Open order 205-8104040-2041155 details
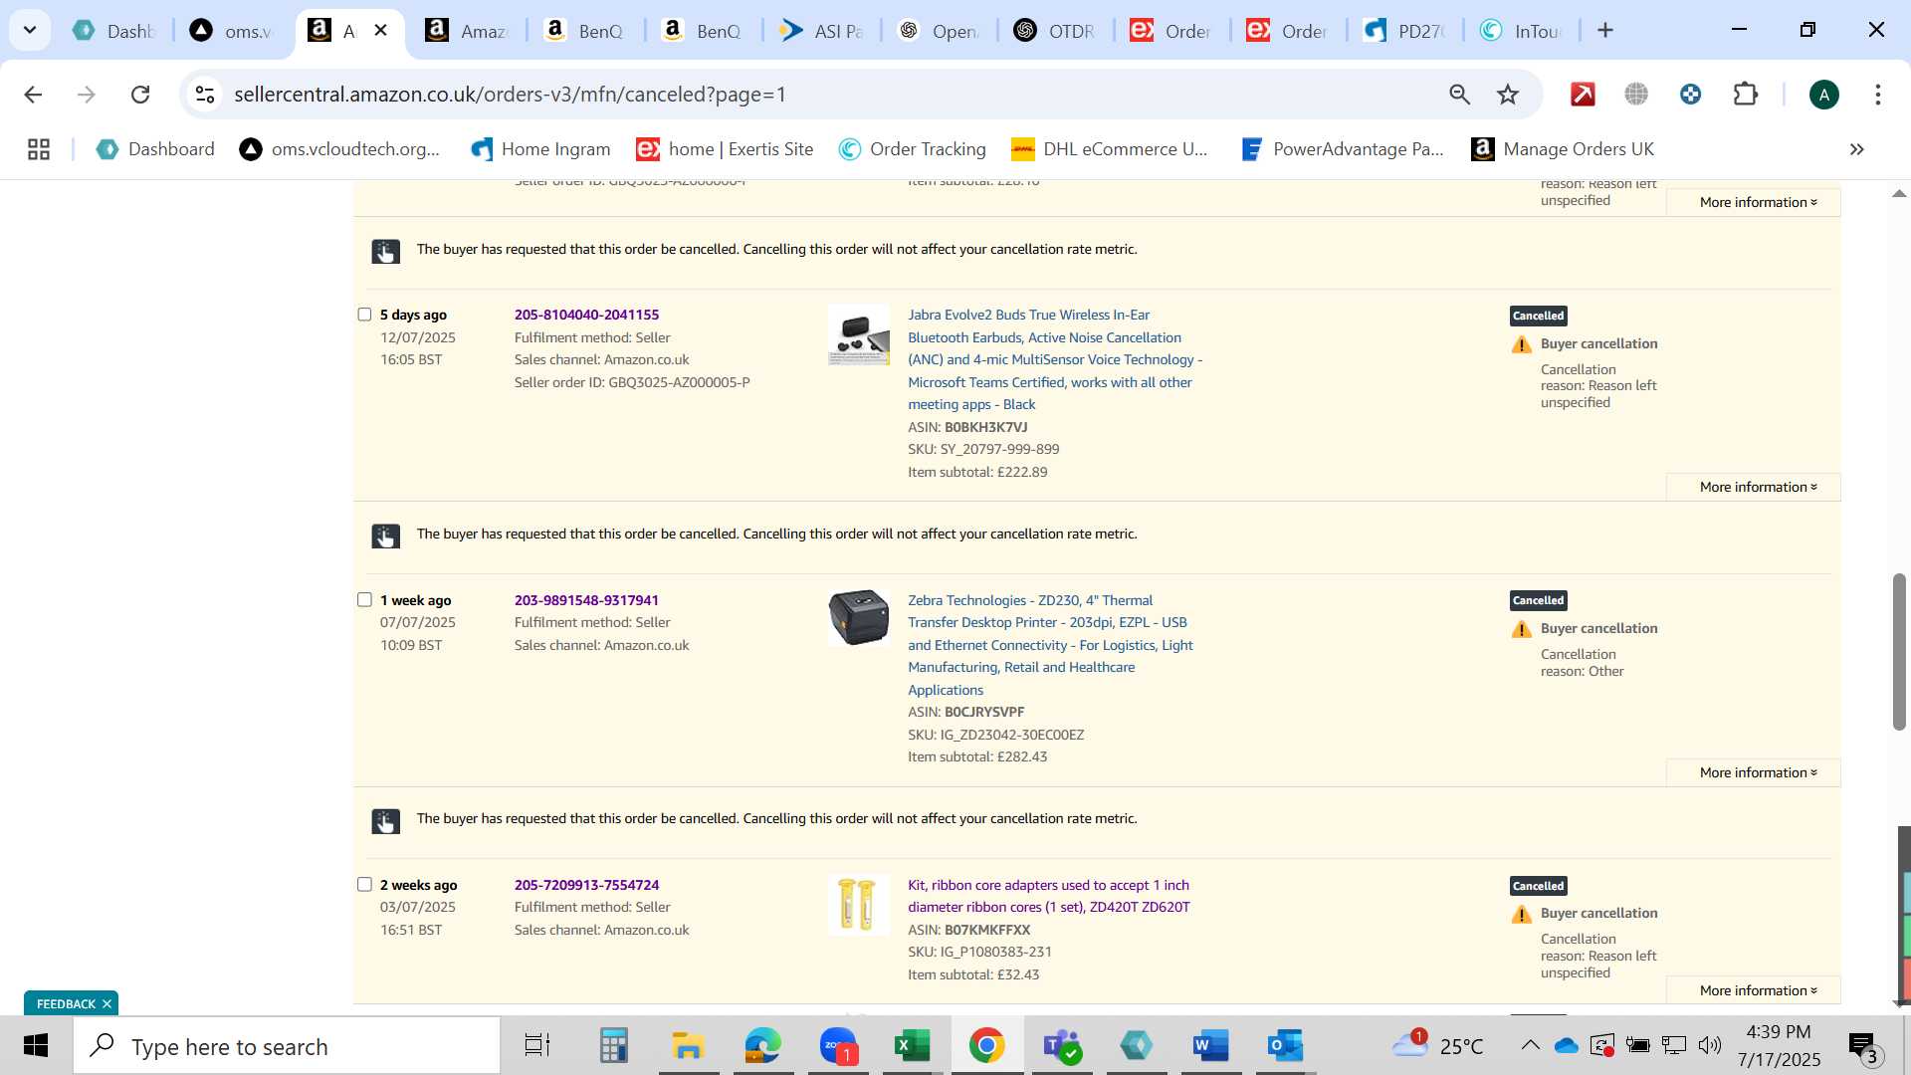Viewport: 1911px width, 1075px height. [x=586, y=315]
